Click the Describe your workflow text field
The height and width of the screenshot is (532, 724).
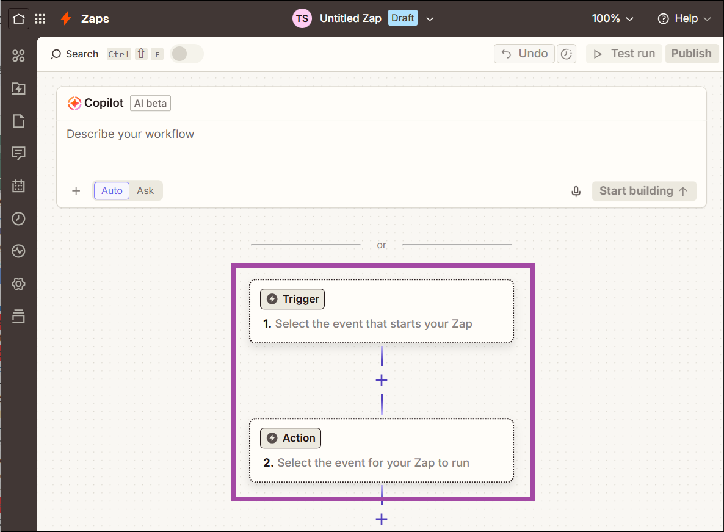pos(382,148)
